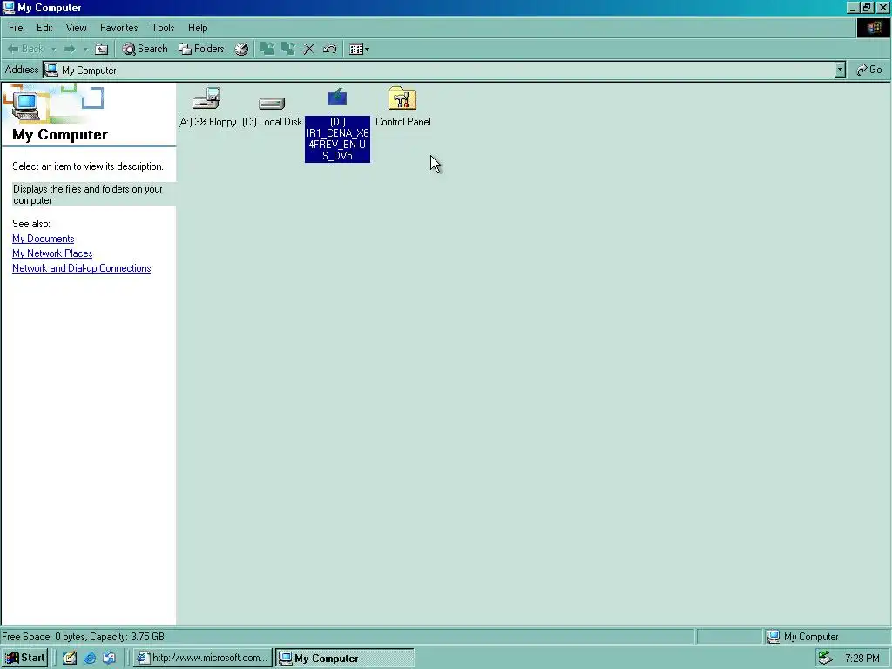Open the Search pane from toolbar
The height and width of the screenshot is (669, 892).
point(145,49)
